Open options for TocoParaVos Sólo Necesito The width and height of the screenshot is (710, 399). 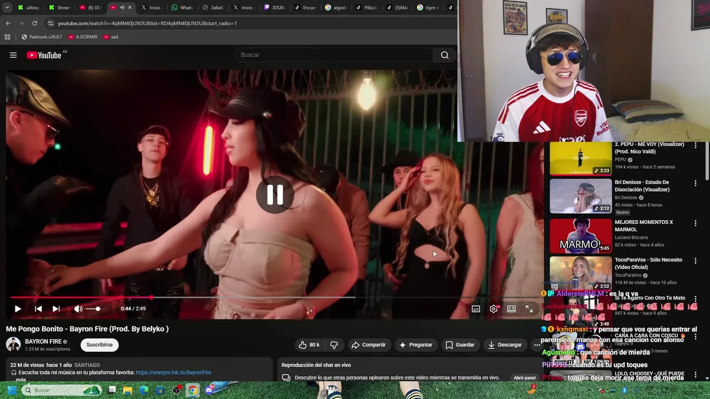(x=696, y=261)
